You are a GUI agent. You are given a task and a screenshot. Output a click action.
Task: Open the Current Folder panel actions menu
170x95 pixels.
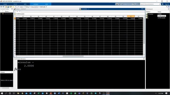(12, 9)
